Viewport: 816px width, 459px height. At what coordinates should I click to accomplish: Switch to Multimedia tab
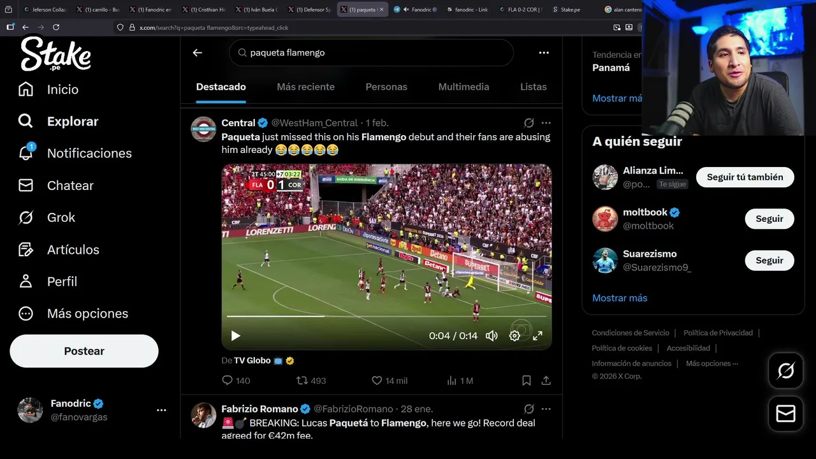pyautogui.click(x=463, y=87)
